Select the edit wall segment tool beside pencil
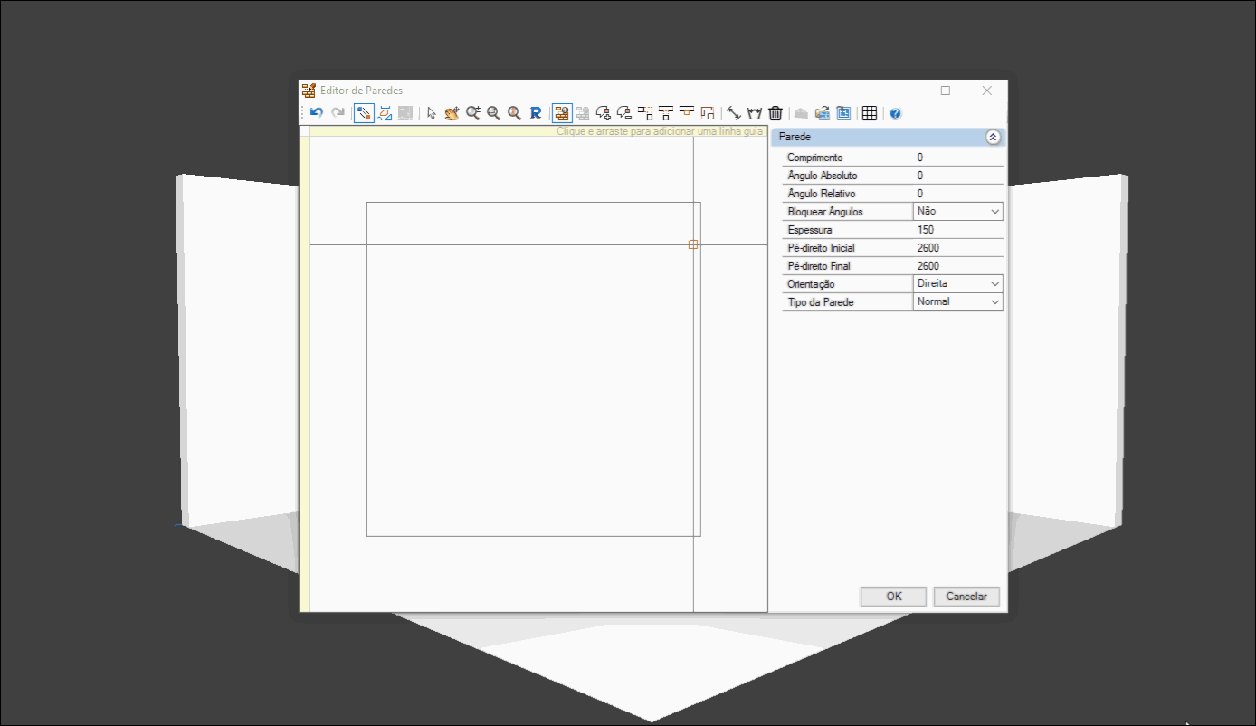This screenshot has width=1256, height=726. pos(385,113)
